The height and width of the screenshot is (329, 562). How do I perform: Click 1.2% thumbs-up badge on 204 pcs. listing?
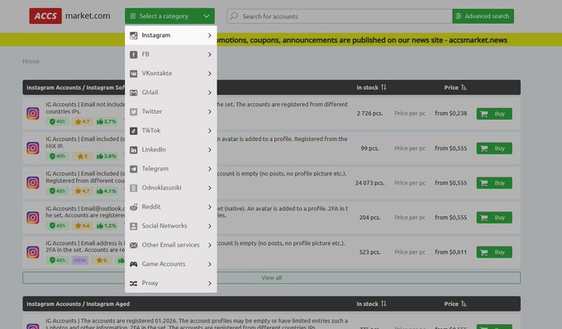click(x=107, y=226)
